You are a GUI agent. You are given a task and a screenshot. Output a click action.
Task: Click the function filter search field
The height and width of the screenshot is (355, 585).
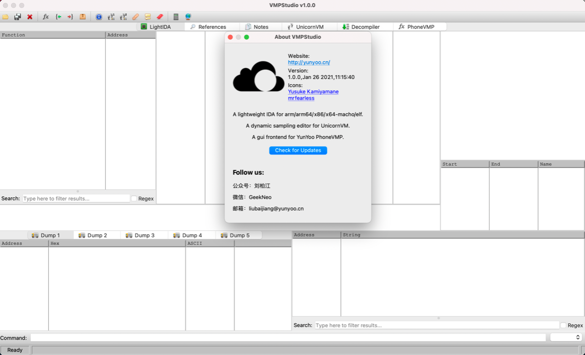click(x=76, y=199)
